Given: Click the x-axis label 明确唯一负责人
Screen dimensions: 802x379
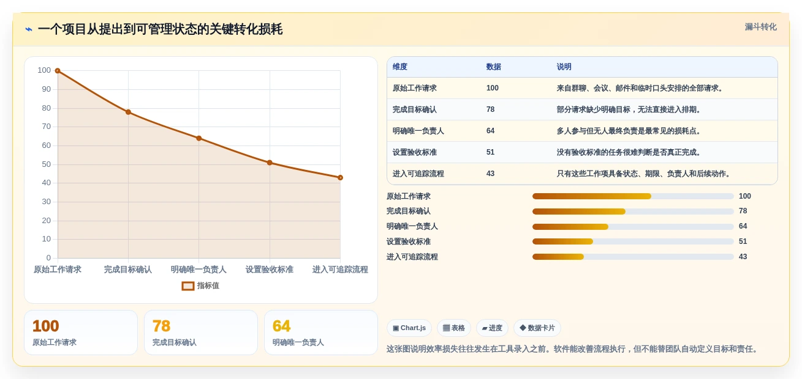Looking at the screenshot, I should click(x=199, y=270).
